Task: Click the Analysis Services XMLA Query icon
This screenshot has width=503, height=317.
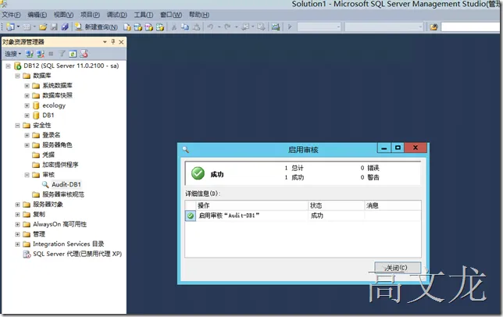Action: tap(160, 27)
